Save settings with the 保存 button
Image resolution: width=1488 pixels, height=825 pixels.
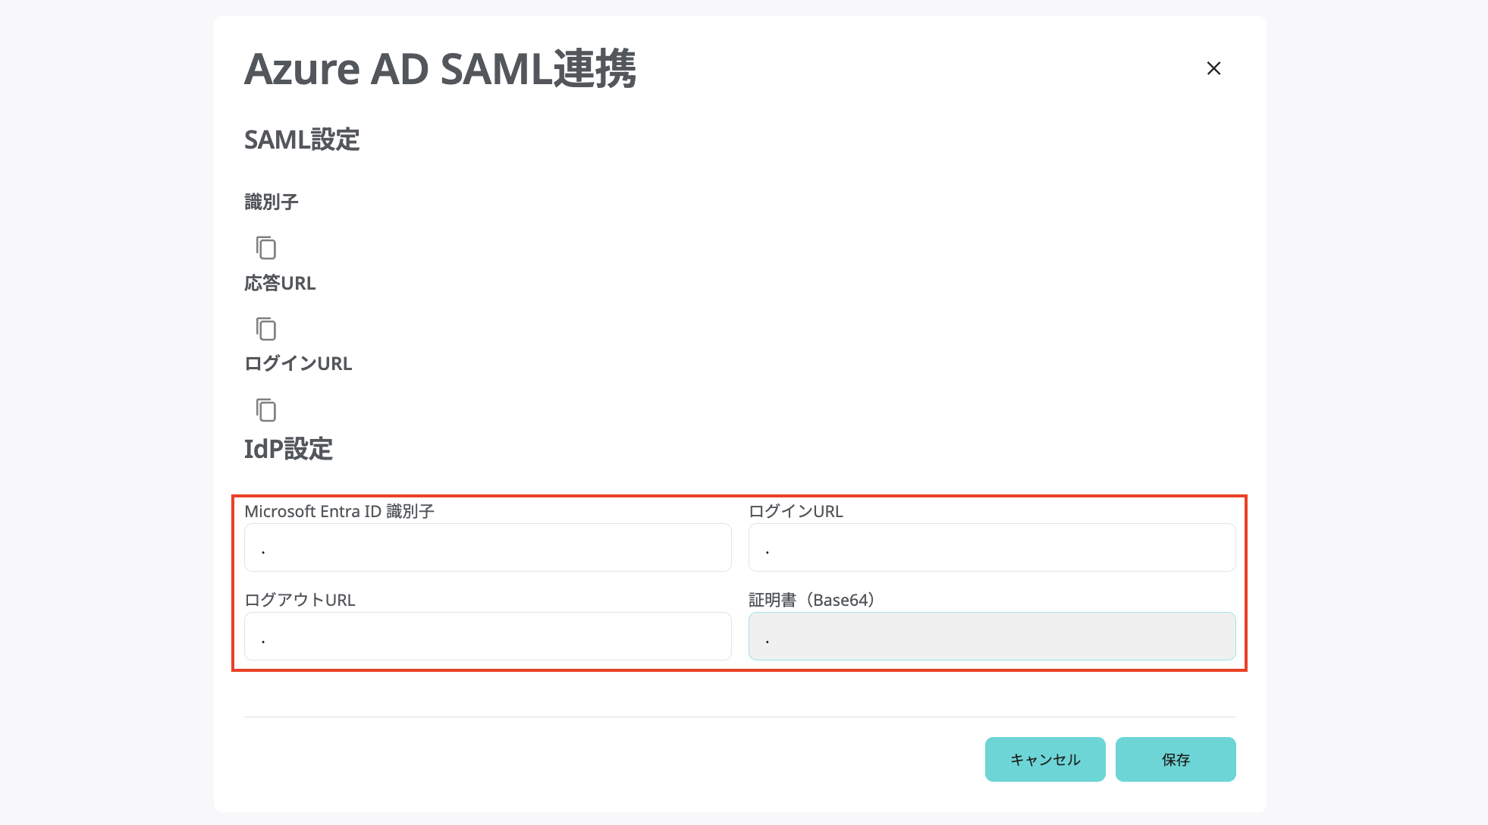(x=1176, y=759)
